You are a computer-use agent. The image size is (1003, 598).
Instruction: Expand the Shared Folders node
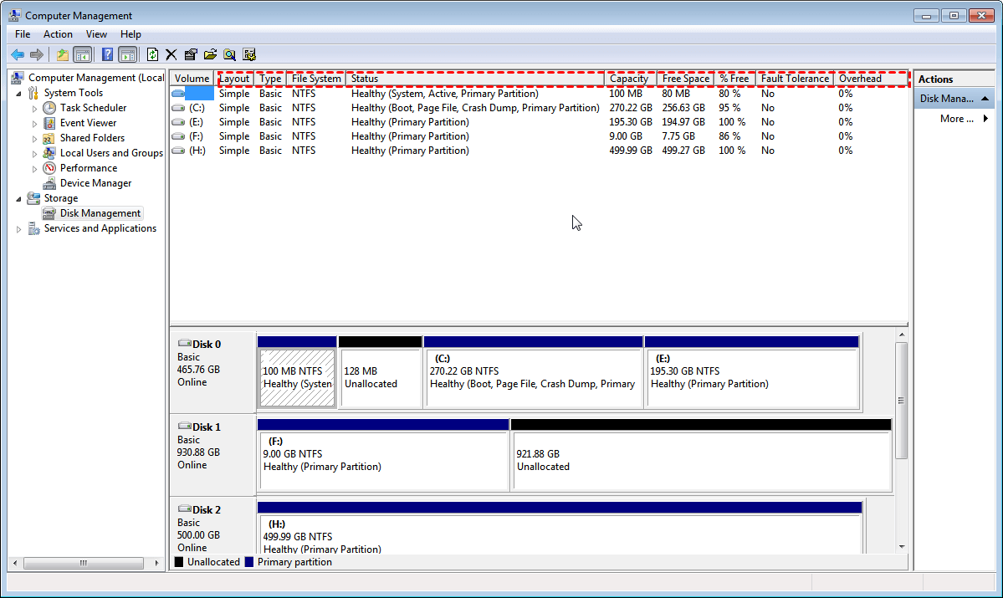click(34, 139)
